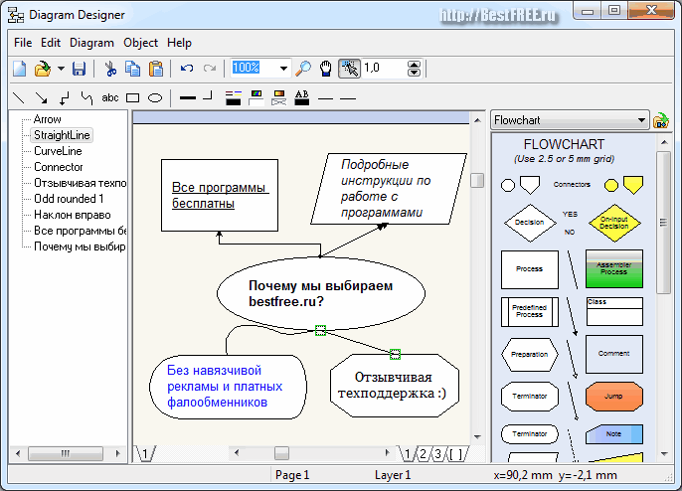Select Odd rounded 1 tree item
Screen dimensions: 682x491
click(x=69, y=199)
